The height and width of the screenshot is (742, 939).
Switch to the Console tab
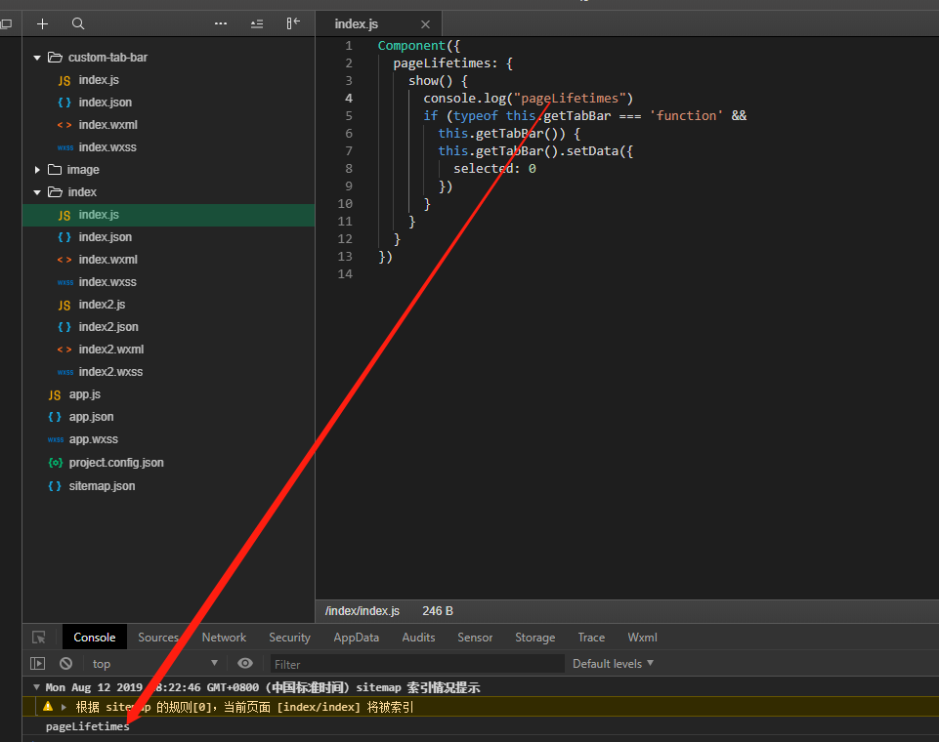95,638
